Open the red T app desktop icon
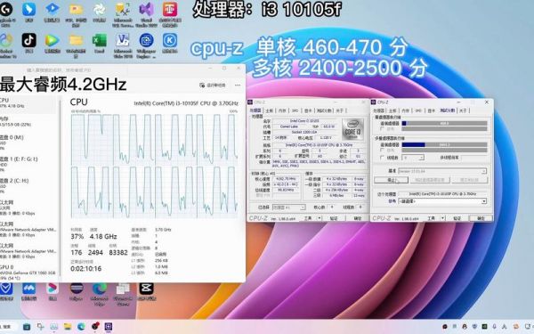534x334 pixels. (170, 10)
